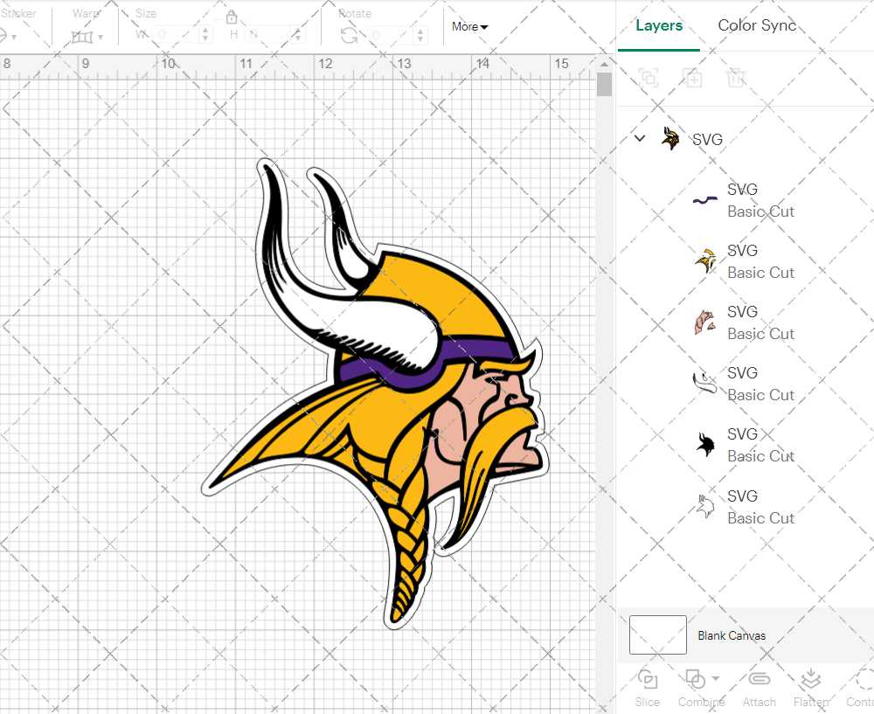
Task: Click the Group layers icon
Action: pyautogui.click(x=649, y=78)
